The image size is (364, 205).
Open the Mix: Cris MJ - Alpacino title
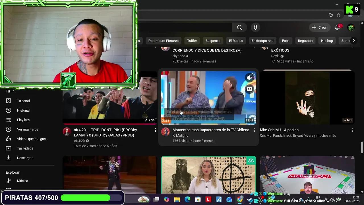(x=279, y=130)
